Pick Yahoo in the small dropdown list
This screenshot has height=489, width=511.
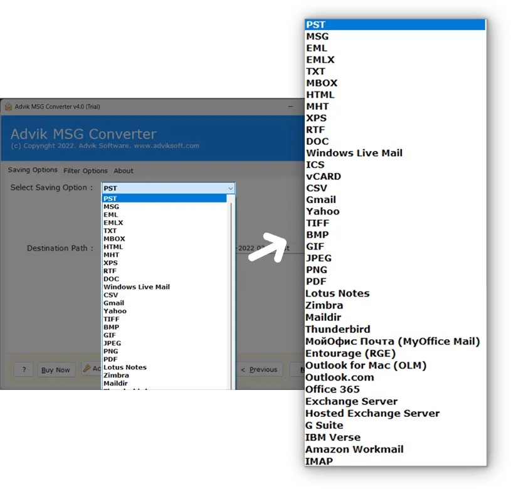(115, 311)
